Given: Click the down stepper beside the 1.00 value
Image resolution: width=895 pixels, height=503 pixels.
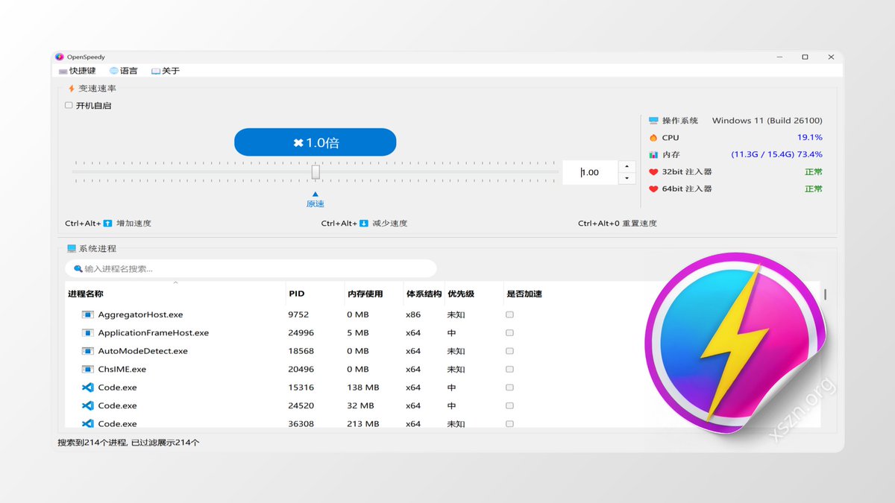Looking at the screenshot, I should pyautogui.click(x=626, y=178).
